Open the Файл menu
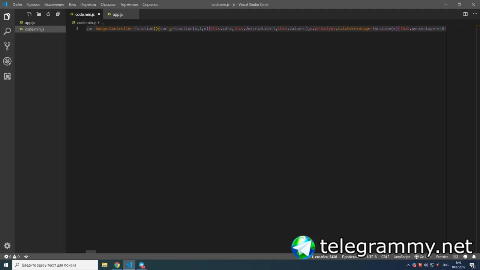Screen dimensions: 480x270 click(x=17, y=4)
